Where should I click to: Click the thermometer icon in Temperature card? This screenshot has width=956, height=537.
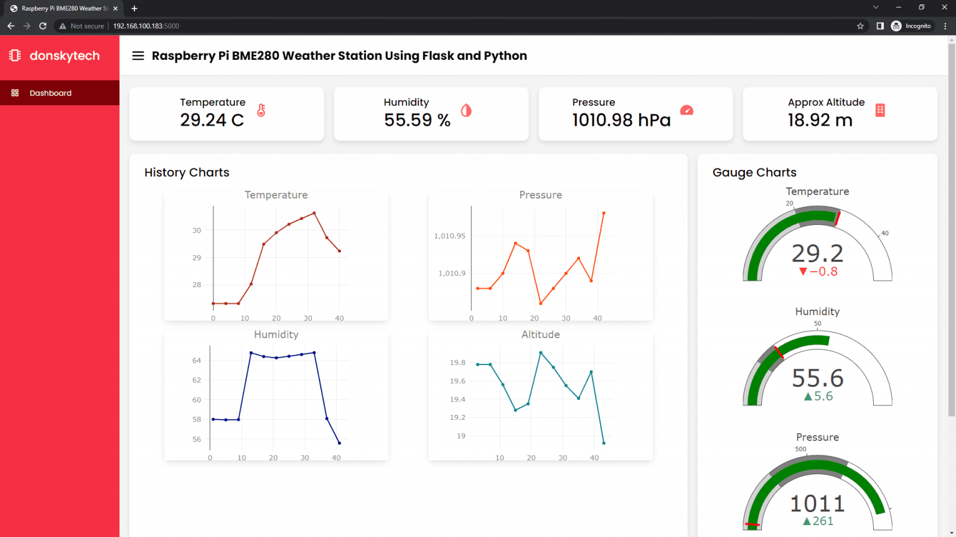pyautogui.click(x=261, y=110)
